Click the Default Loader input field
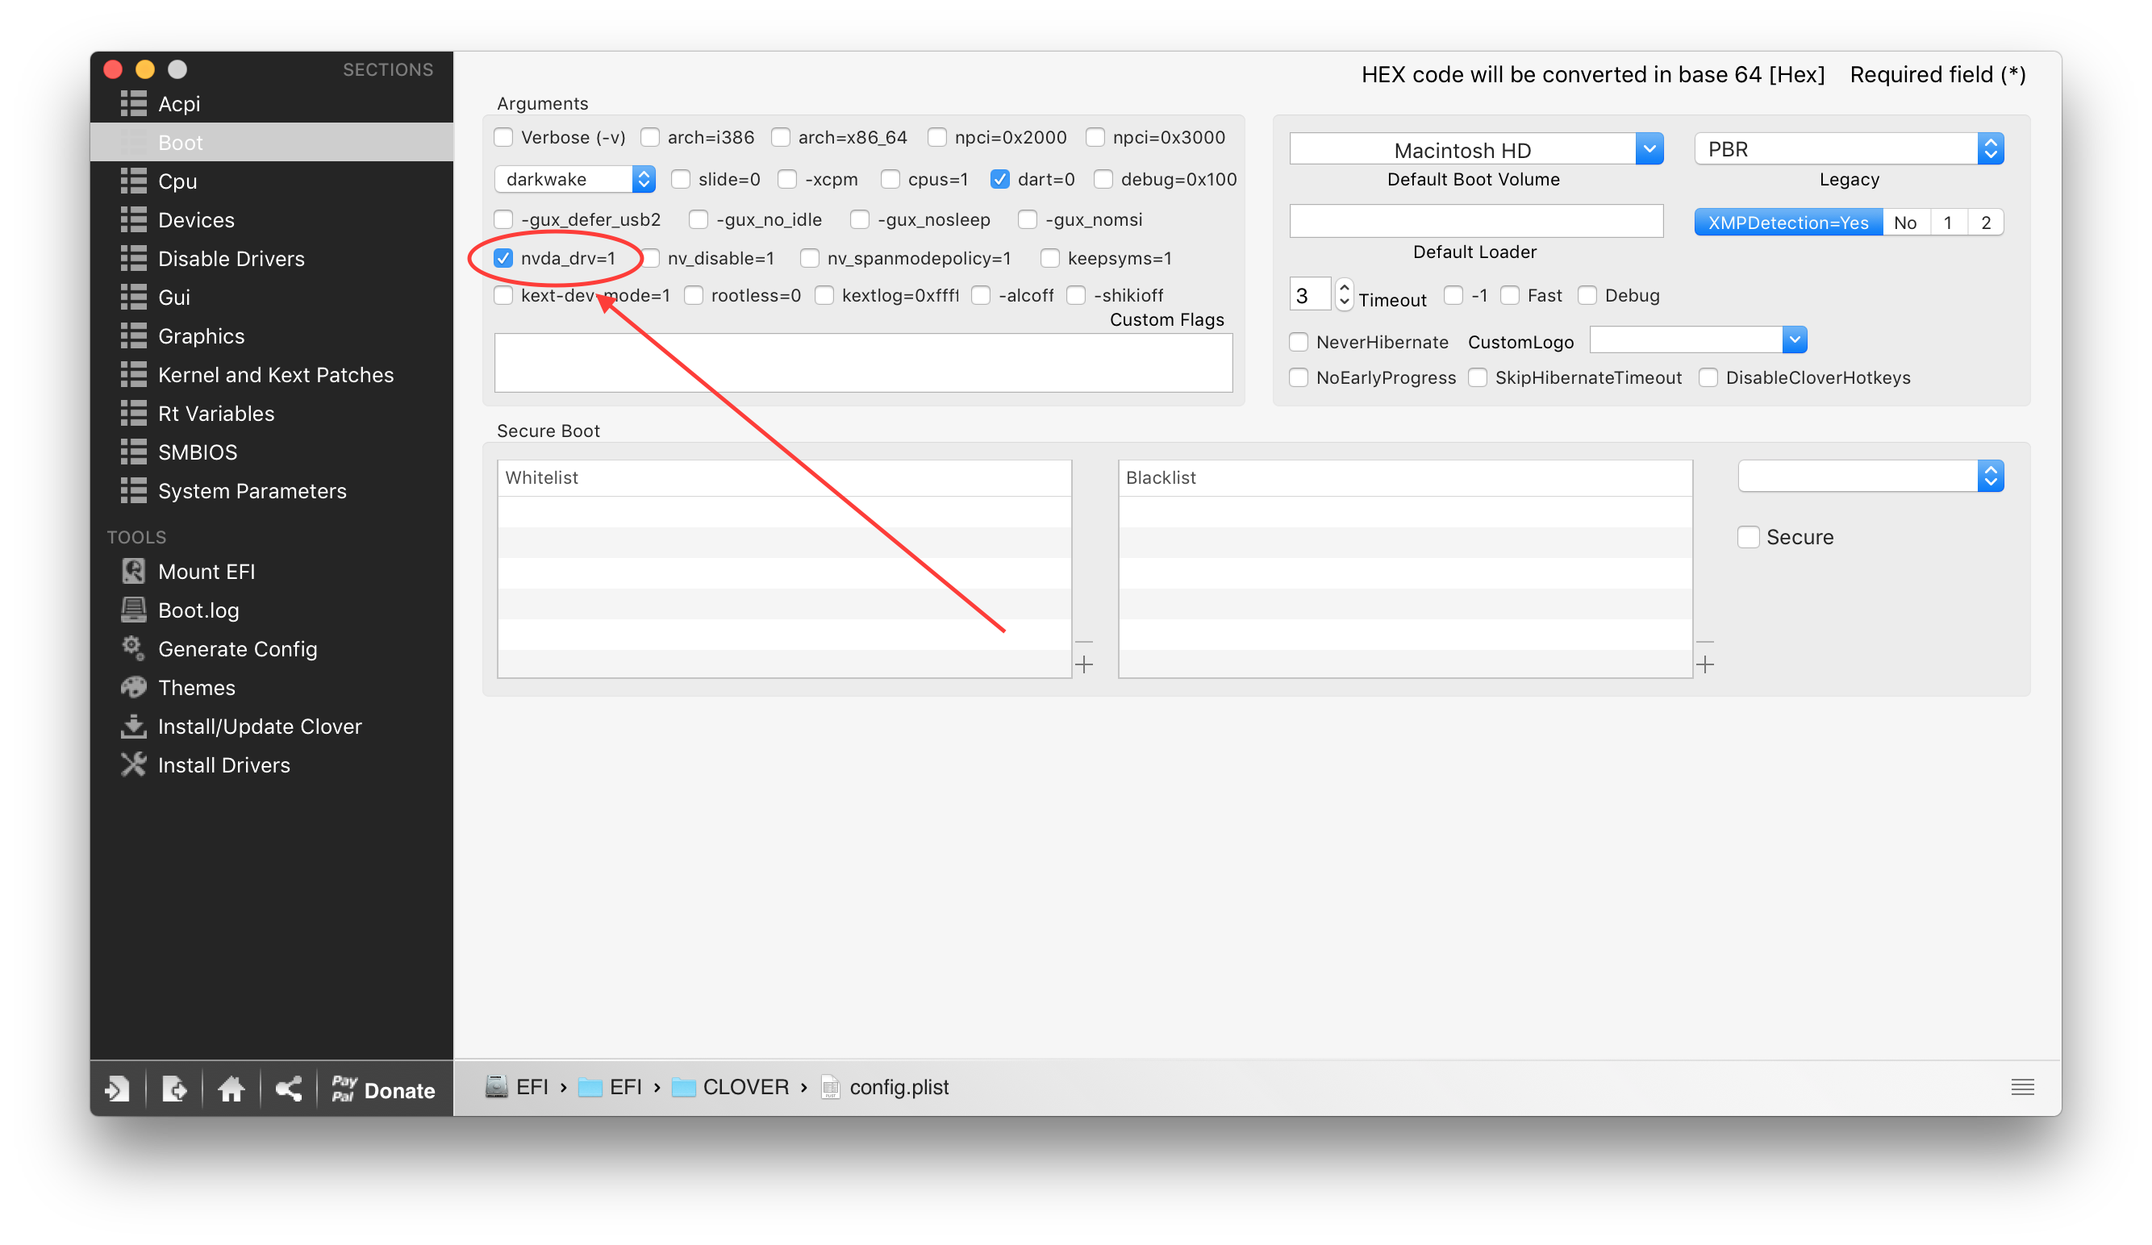 1474,221
